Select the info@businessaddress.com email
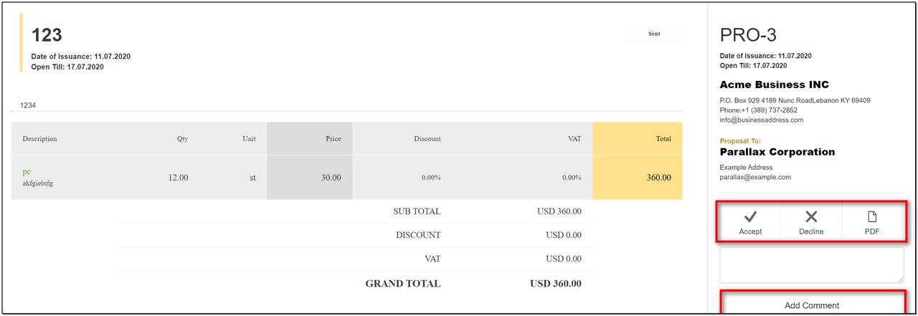 pos(762,120)
